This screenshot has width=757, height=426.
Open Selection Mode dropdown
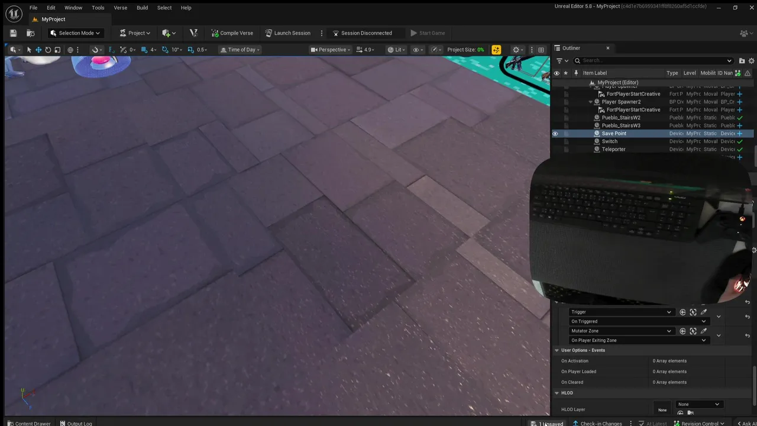75,33
